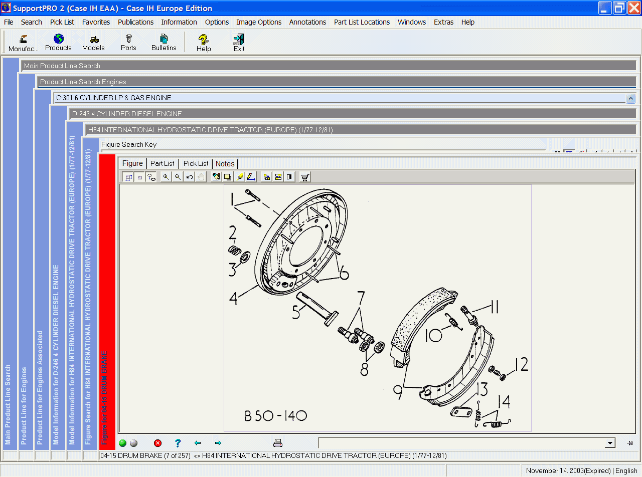The height and width of the screenshot is (477, 642).
Task: Click the Undo arrow icon
Action: 189,176
